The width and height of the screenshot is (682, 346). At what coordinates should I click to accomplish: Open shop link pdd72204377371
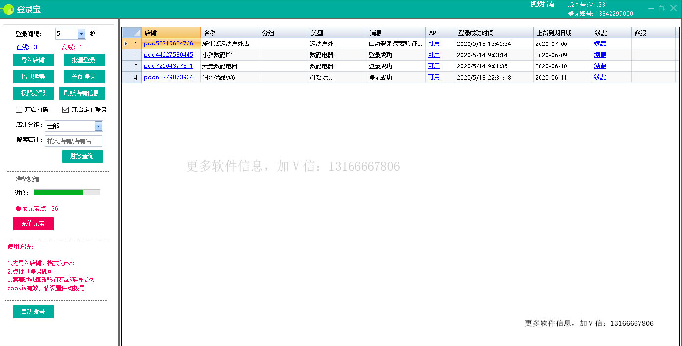point(168,66)
